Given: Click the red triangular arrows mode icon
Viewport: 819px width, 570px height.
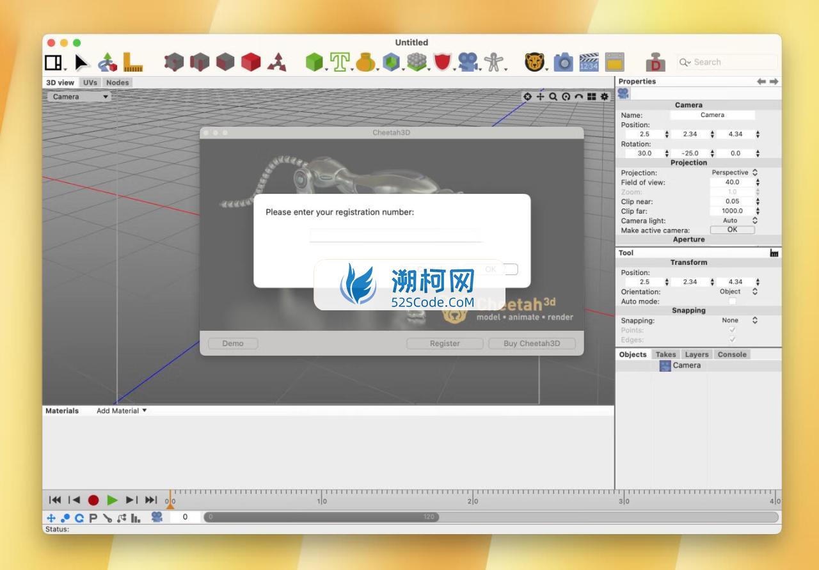Looking at the screenshot, I should click(x=276, y=62).
